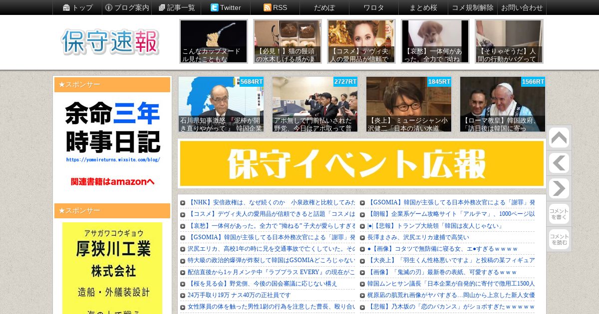Open 【画像】コタツで無防備に寝る女 link
This screenshot has width=599, height=314.
[x=443, y=249]
